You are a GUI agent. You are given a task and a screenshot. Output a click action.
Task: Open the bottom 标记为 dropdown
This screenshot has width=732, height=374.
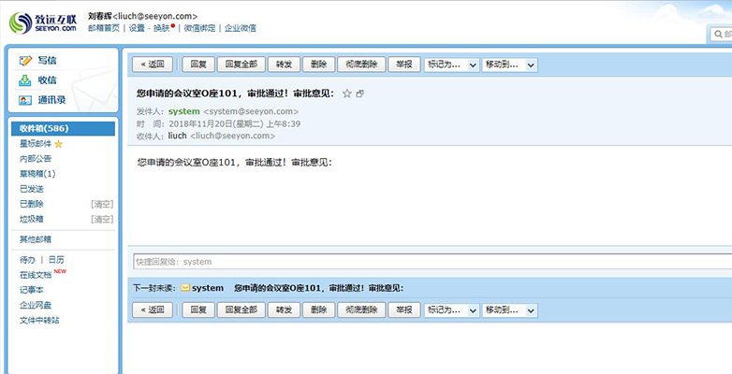(x=451, y=309)
